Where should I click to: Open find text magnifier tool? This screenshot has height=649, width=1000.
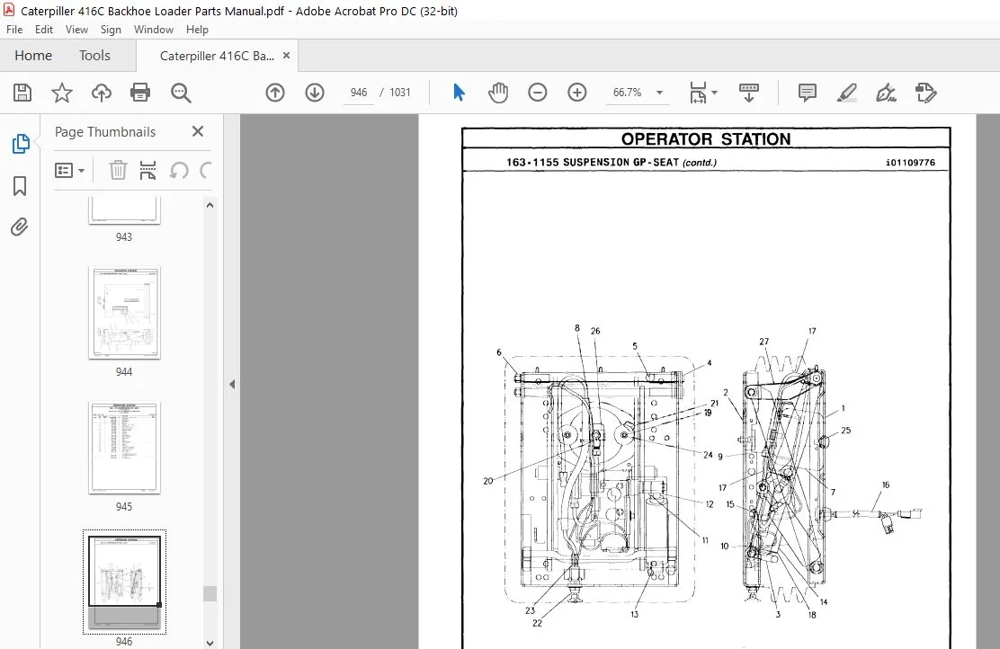click(181, 93)
